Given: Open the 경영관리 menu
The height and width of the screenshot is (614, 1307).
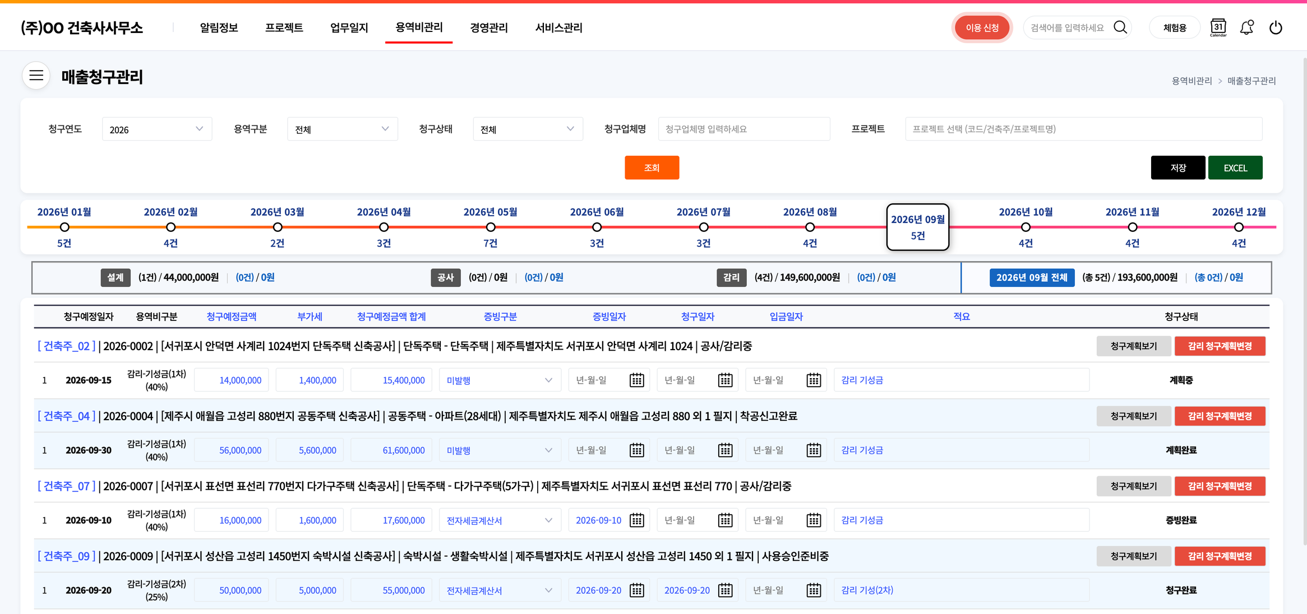Looking at the screenshot, I should [x=489, y=27].
